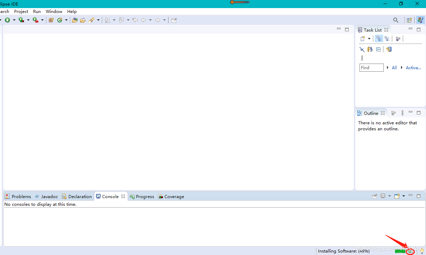Click the Outline Focus on Active Task icon
This screenshot has width=426, height=255.
pyautogui.click(x=393, y=113)
